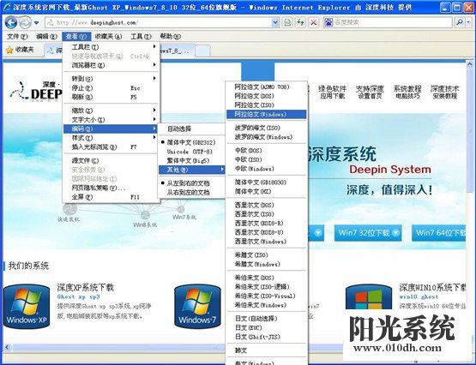Expand the address bar history dropdown
Screen dimensions: 476x365
click(275, 22)
